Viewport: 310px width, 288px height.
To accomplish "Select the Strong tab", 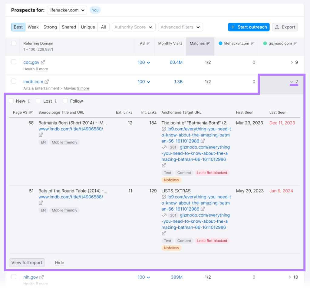I will 50,27.
